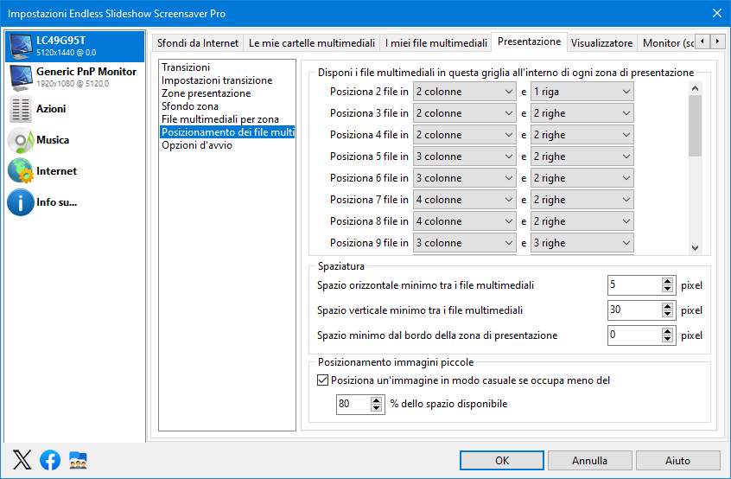
Task: Open columns dropdown for Posiziona 4 file
Action: [x=464, y=135]
